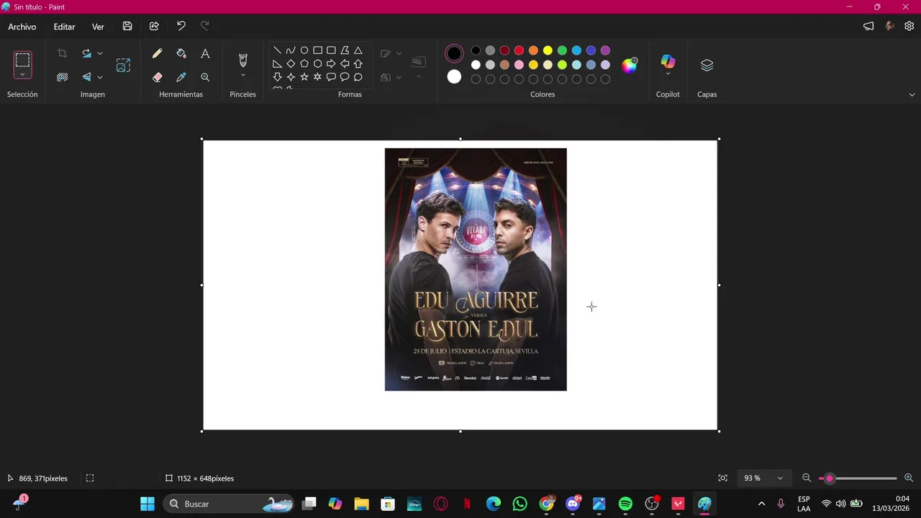Select the Color picker eyedropper tool
The image size is (921, 518).
(181, 77)
